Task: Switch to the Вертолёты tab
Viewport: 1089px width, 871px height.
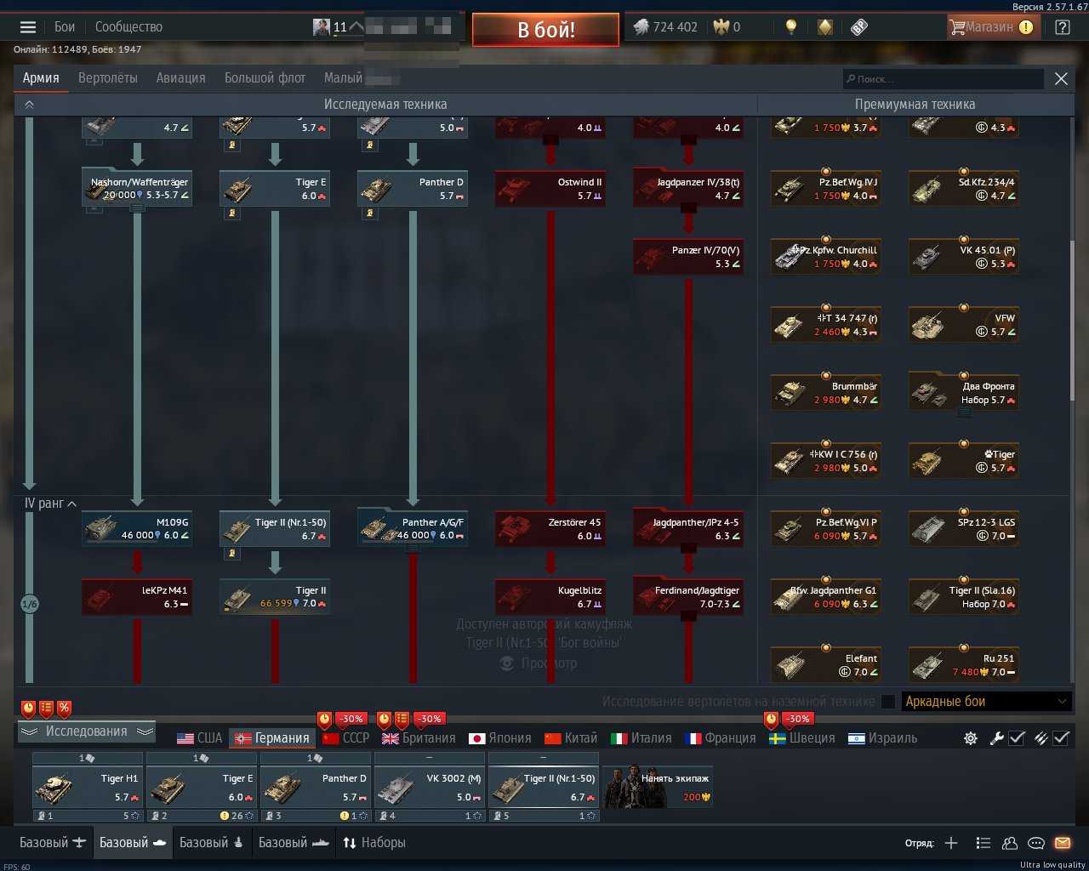Action: click(x=108, y=78)
